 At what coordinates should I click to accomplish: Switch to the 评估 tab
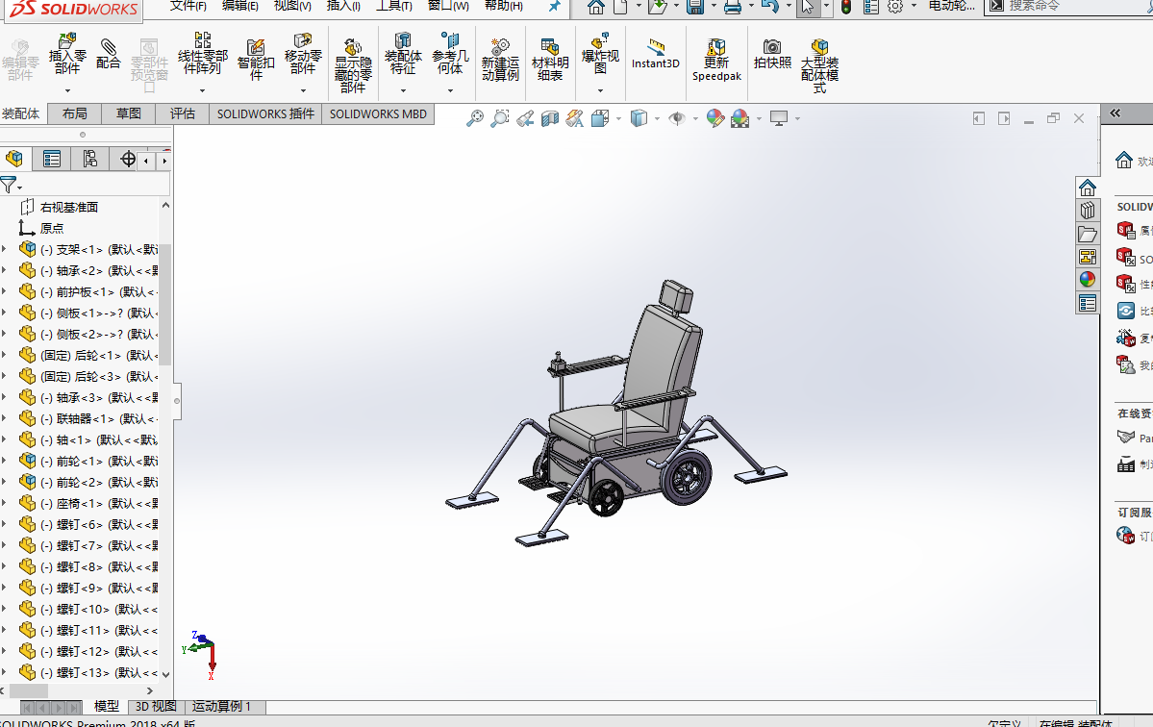[183, 113]
